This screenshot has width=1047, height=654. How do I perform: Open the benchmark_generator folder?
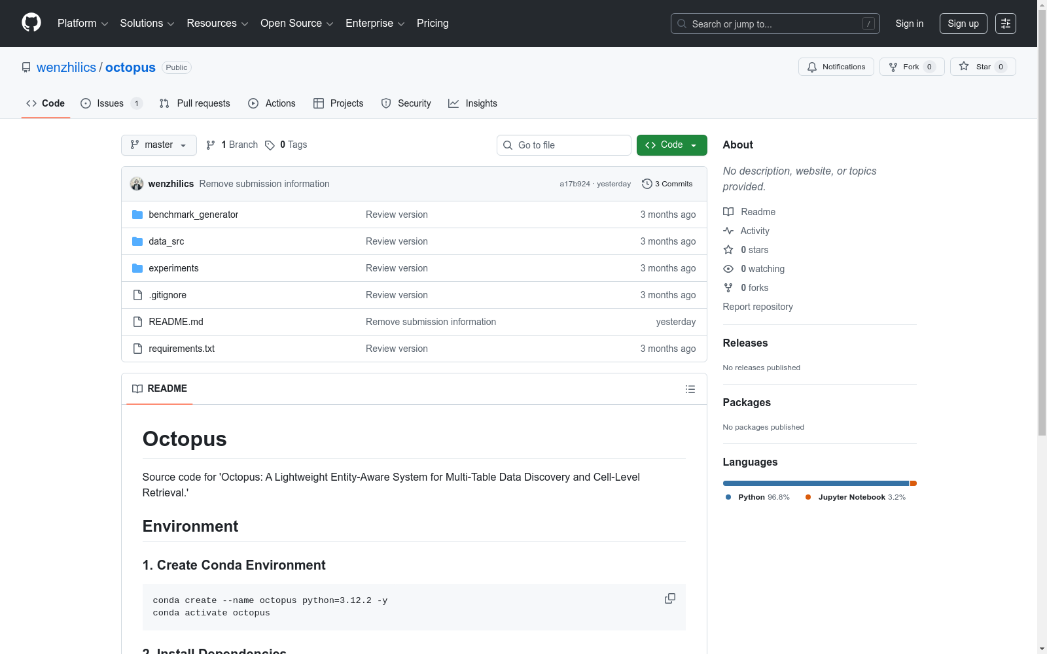tap(194, 215)
